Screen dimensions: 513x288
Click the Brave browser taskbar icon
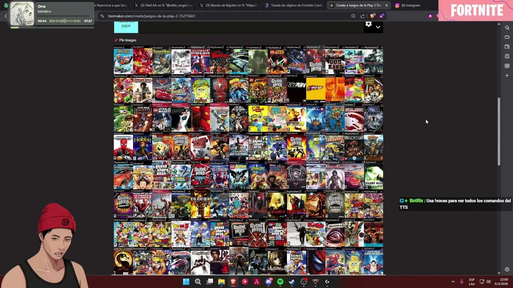(x=233, y=282)
